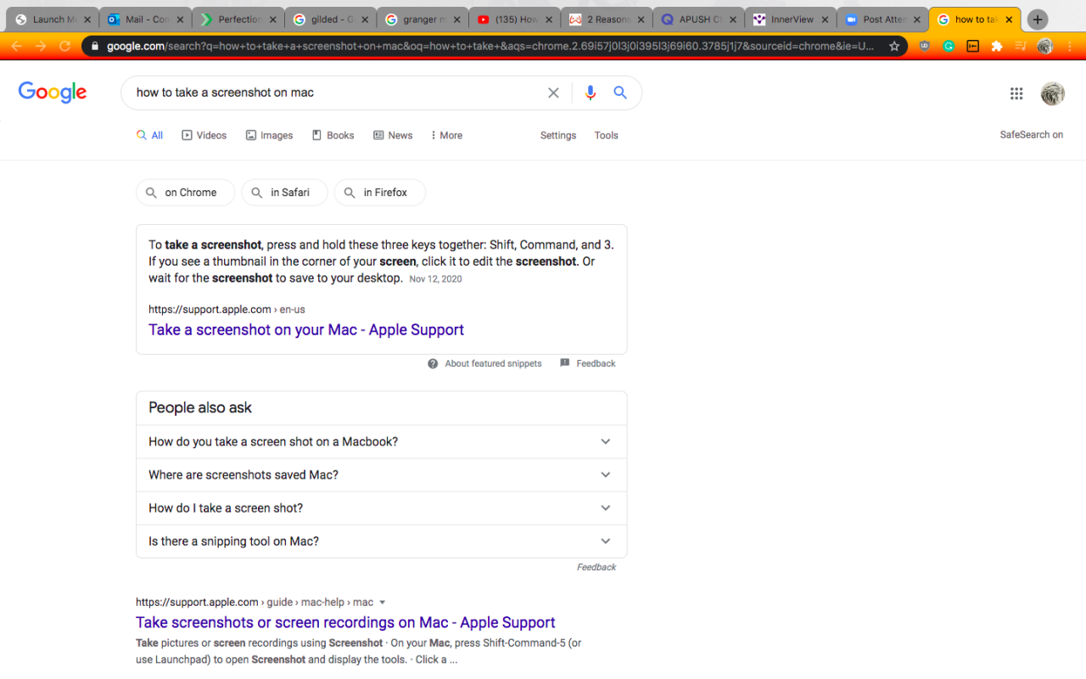Click the SafeSearch on label
Image resolution: width=1086 pixels, height=679 pixels.
coord(1032,135)
